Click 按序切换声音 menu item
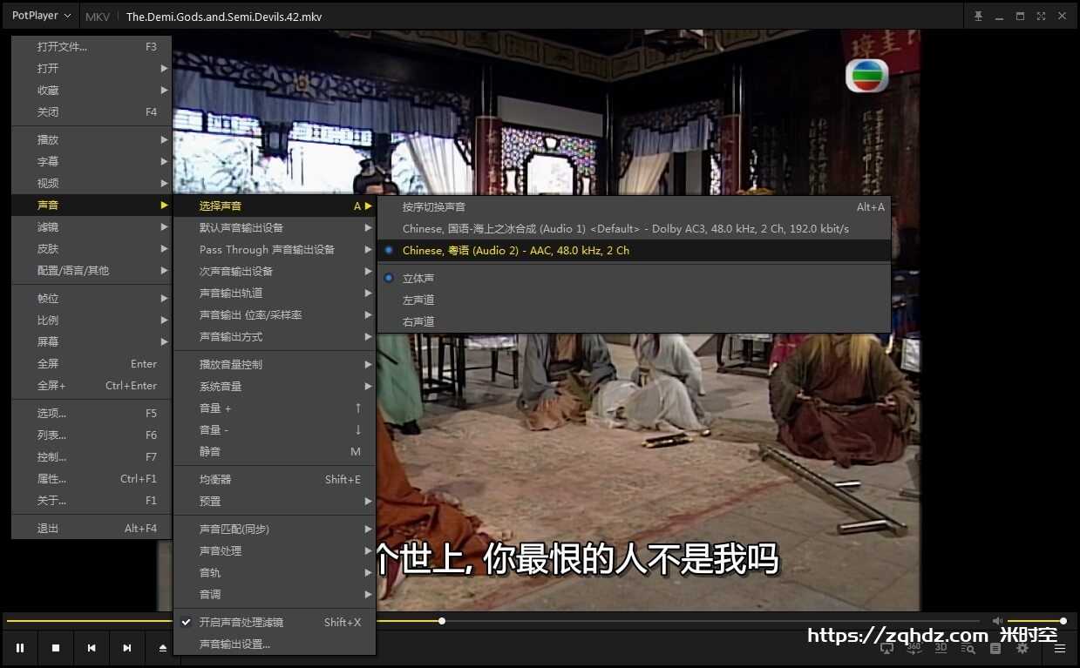1080x668 pixels. pos(634,206)
